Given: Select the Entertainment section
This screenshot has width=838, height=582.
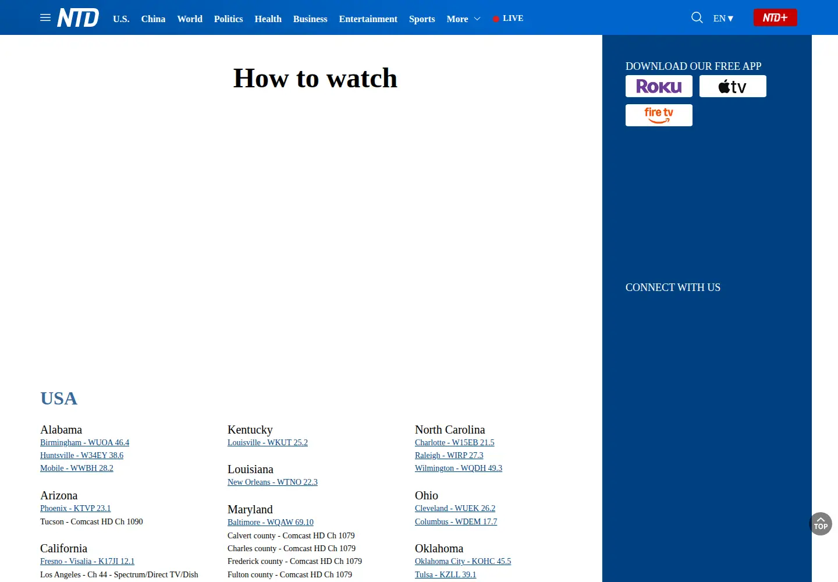Looking at the screenshot, I should click(x=368, y=19).
